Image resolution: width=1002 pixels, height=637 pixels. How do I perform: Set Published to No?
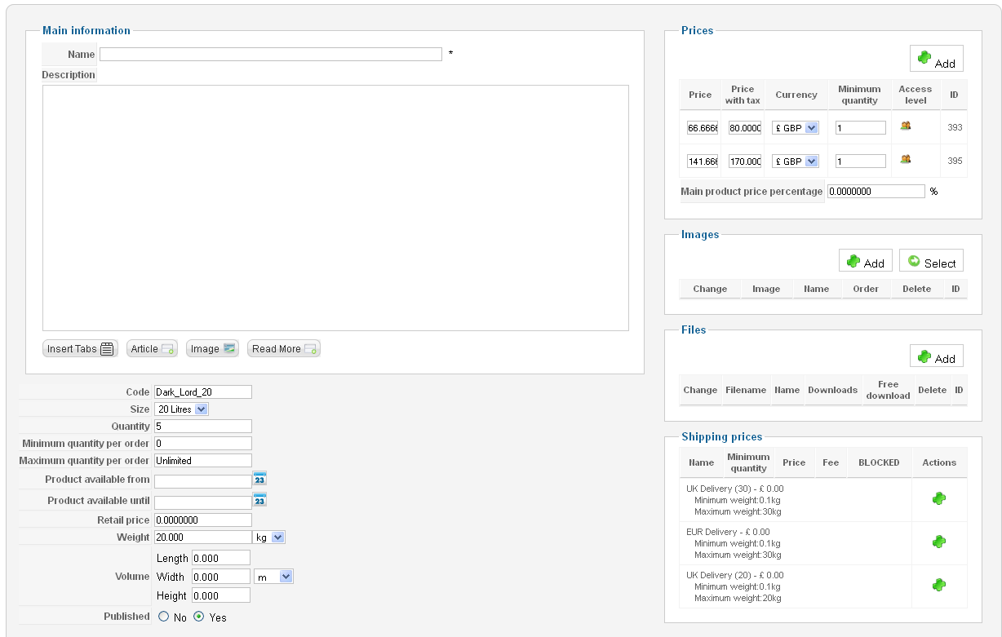pos(164,617)
